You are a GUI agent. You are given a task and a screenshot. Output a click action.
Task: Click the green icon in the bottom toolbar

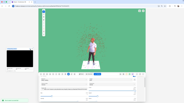[130, 74]
